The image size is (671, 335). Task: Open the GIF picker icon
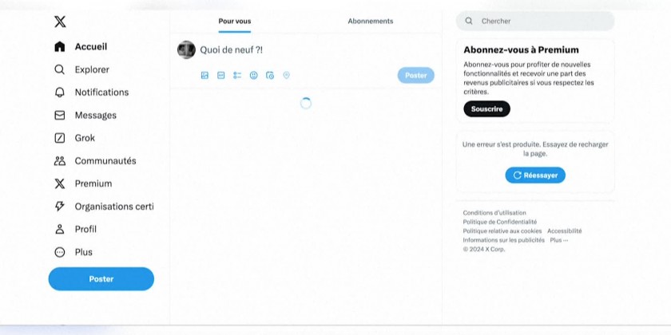point(221,75)
